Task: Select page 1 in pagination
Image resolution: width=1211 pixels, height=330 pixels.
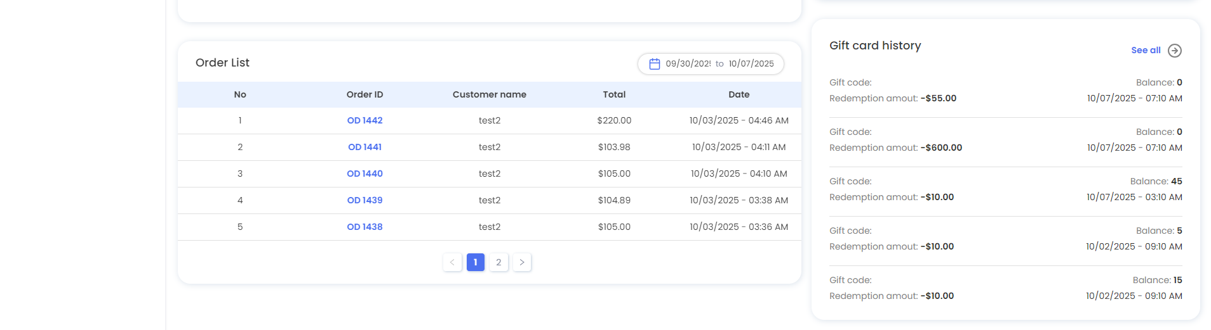Action: (475, 262)
